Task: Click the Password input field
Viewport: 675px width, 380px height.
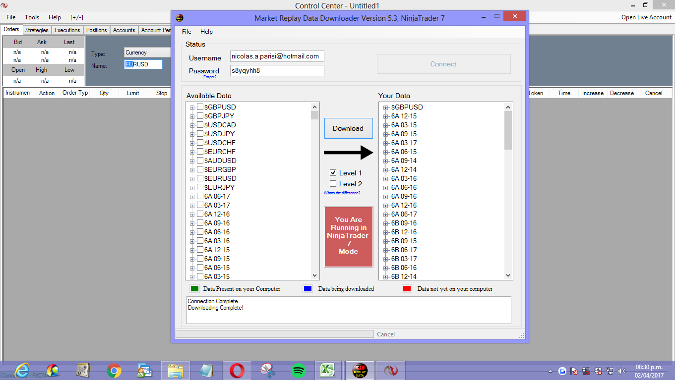Action: coord(277,71)
